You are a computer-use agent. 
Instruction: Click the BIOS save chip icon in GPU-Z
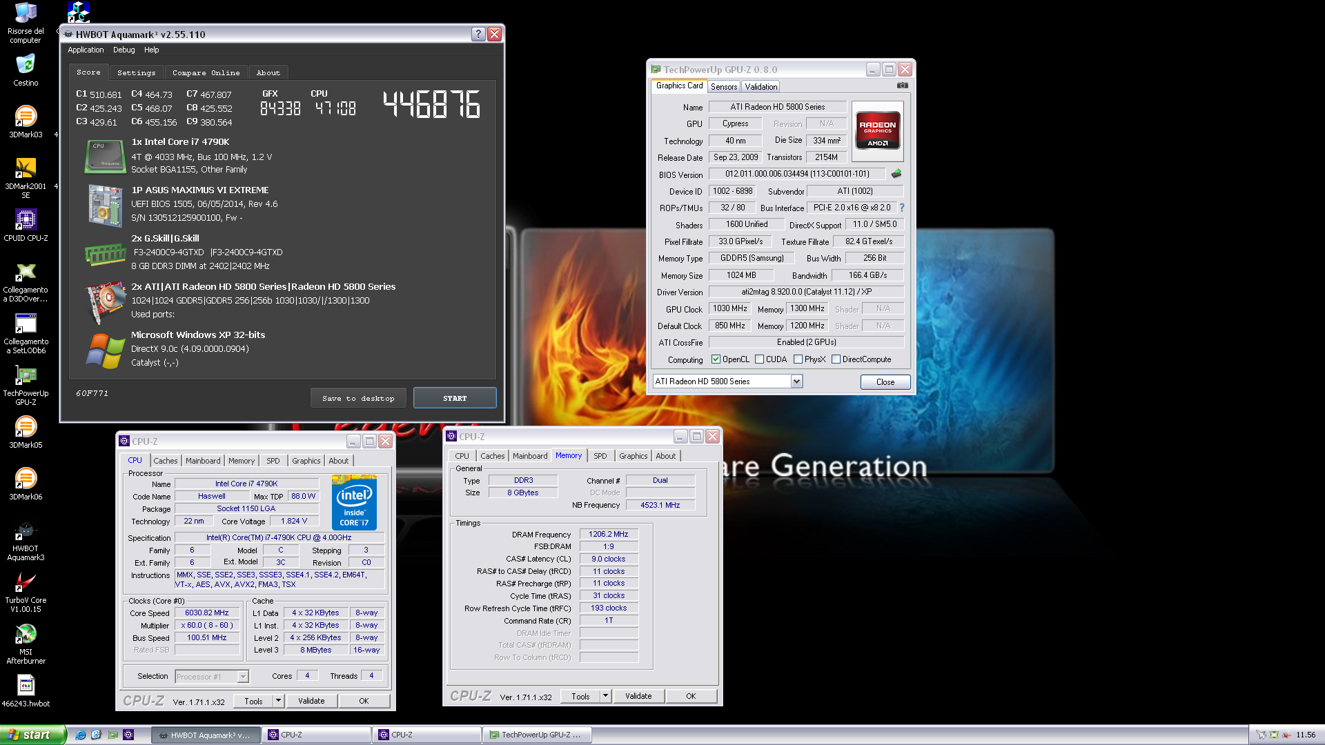point(896,174)
